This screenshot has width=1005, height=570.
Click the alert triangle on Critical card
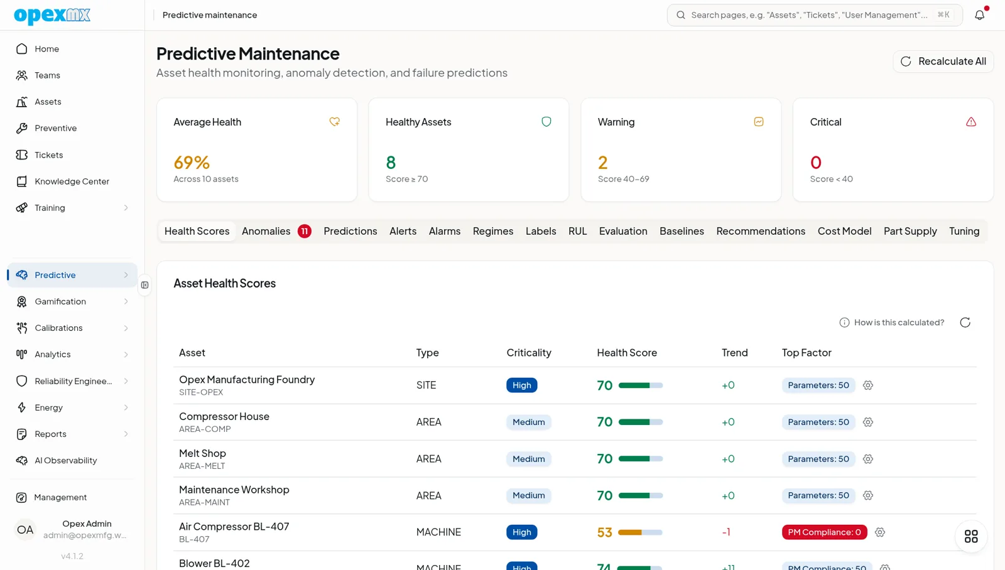[971, 122]
